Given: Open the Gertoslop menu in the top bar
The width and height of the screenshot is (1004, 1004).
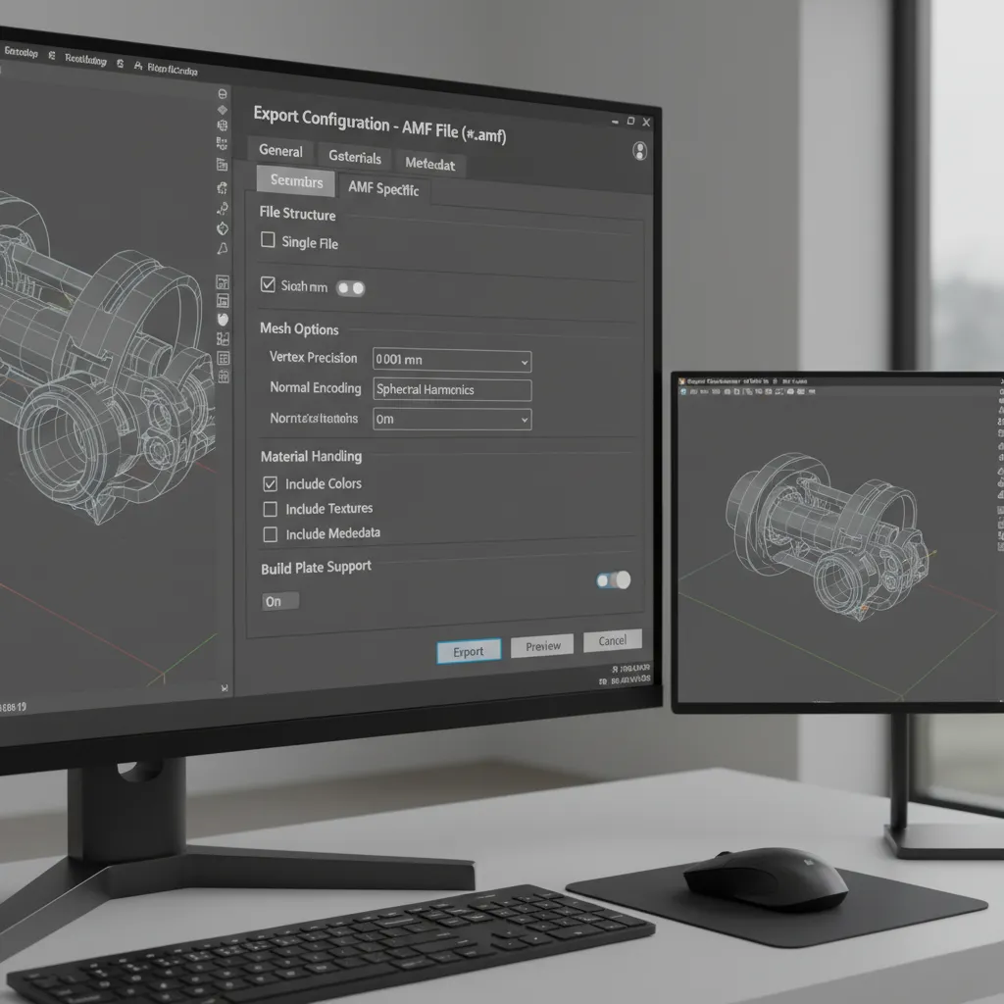Looking at the screenshot, I should 22,53.
